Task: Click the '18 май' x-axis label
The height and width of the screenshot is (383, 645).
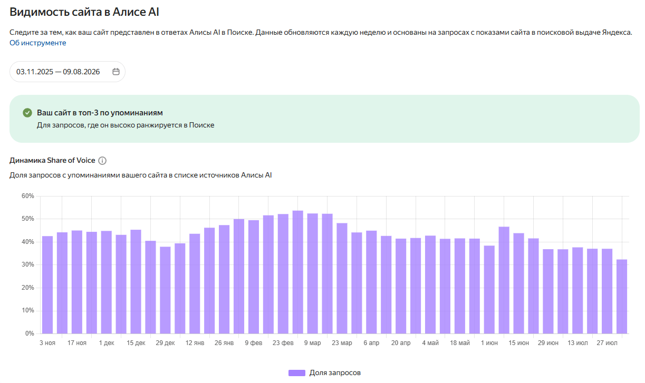Action: pyautogui.click(x=460, y=343)
